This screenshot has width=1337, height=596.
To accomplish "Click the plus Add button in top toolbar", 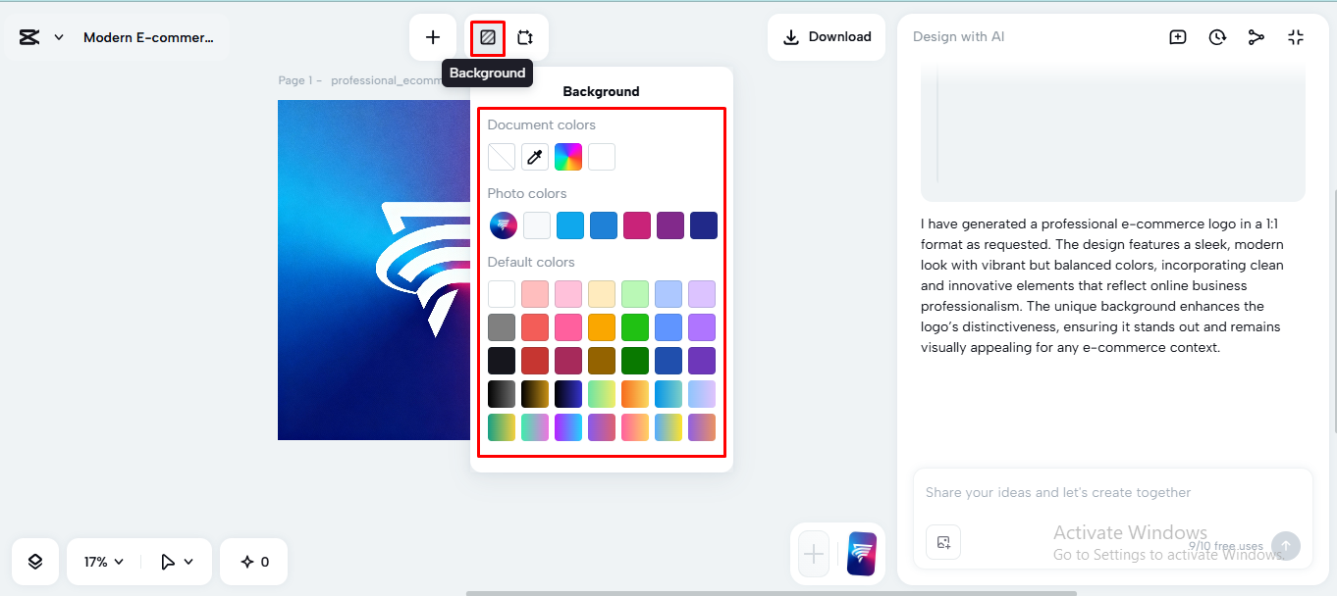I will click(433, 37).
